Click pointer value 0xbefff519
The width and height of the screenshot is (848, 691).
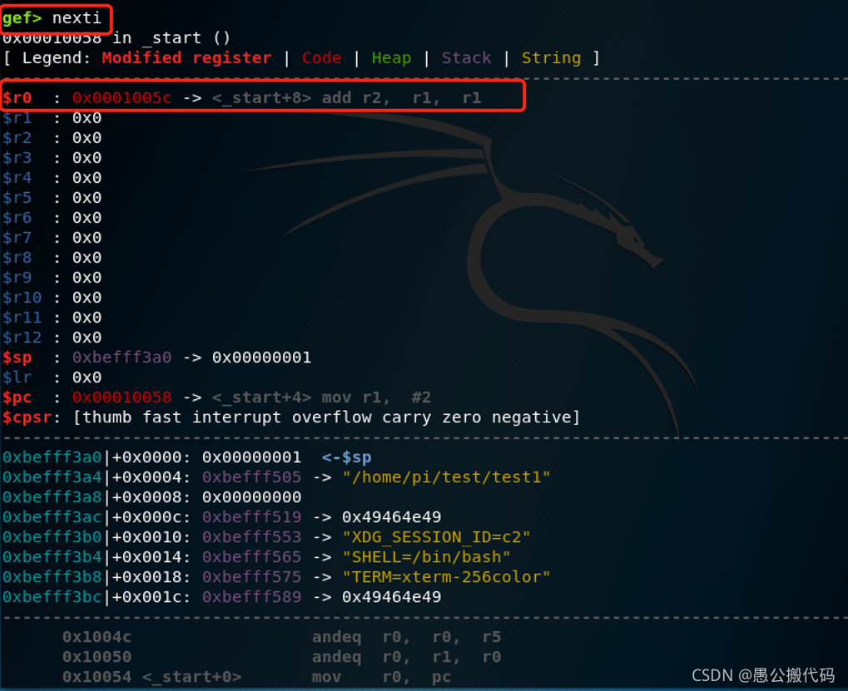tap(251, 517)
